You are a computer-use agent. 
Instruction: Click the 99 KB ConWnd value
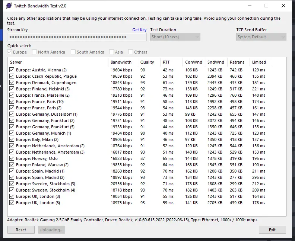click(x=190, y=114)
